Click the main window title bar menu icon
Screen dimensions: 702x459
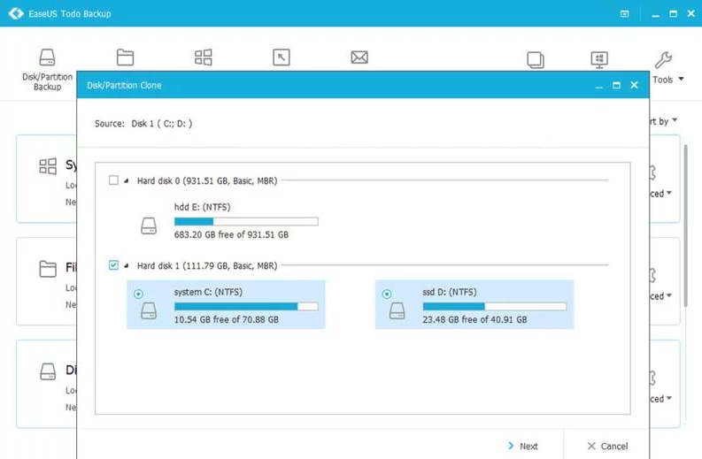pyautogui.click(x=625, y=14)
